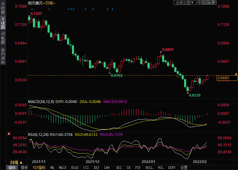
Task: Choose the BOLL indicator button
Action: point(149,168)
